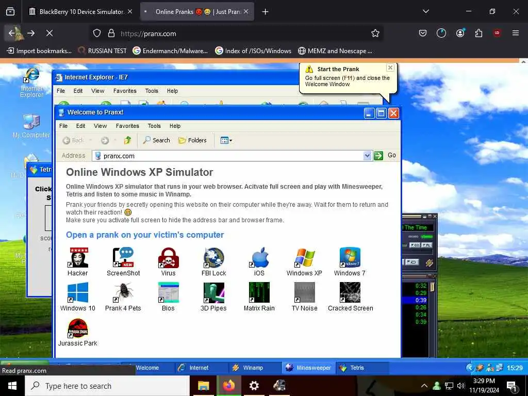Viewport: 528px width, 396px height.
Task: Open Index of /ISOs/Windows bookmark
Action: click(254, 51)
